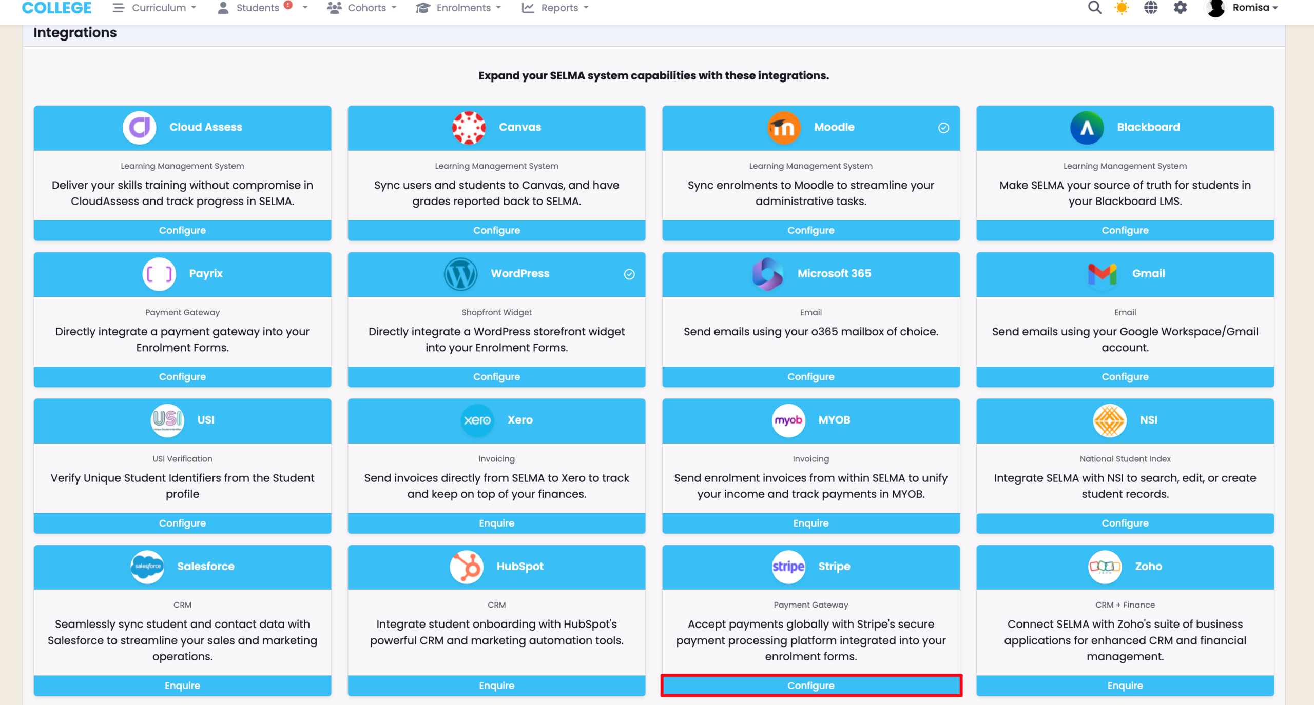Open the search magnifier icon
Viewport: 1314px width, 705px height.
pos(1094,8)
